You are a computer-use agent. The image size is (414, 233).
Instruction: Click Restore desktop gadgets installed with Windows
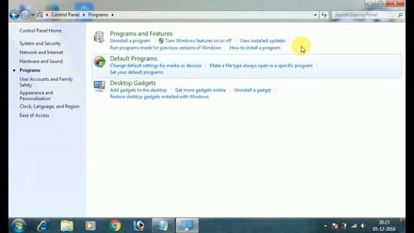[159, 96]
